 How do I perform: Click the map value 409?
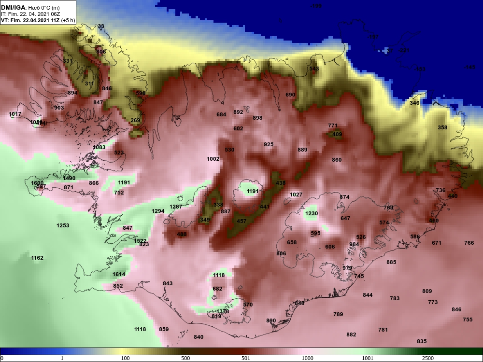[x=337, y=134]
